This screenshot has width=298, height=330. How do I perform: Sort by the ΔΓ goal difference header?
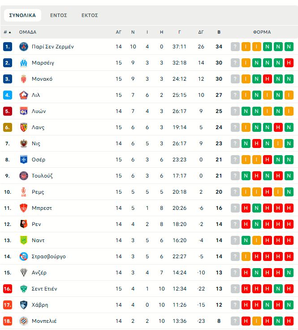click(x=201, y=32)
